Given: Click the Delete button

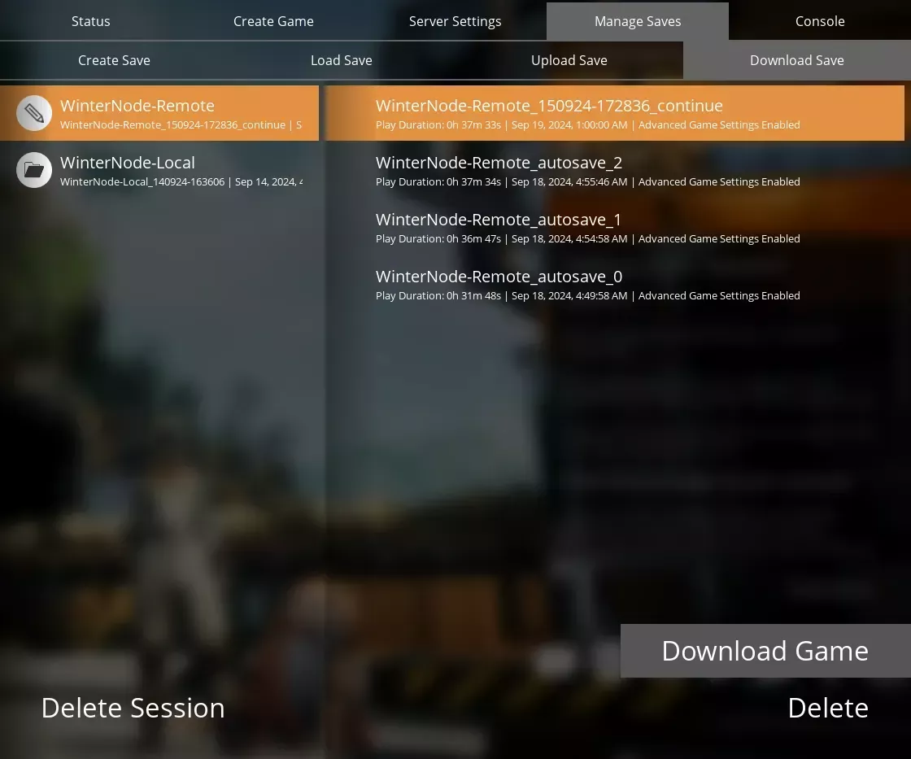Looking at the screenshot, I should 828,708.
